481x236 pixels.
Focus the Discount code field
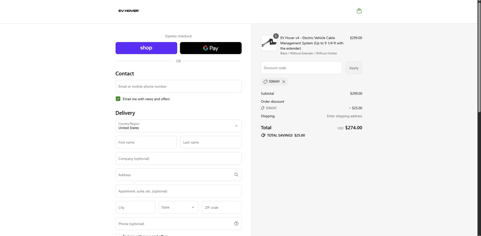(x=301, y=68)
